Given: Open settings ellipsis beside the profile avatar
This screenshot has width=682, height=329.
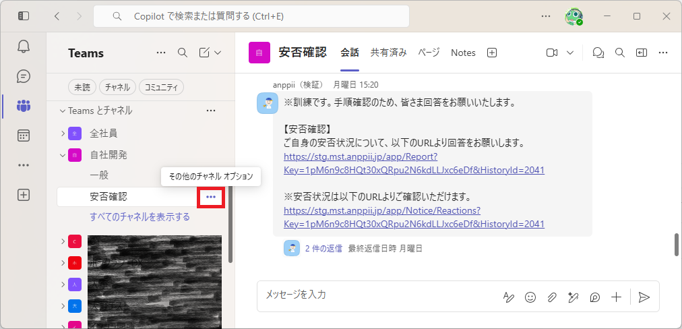Looking at the screenshot, I should (x=546, y=16).
